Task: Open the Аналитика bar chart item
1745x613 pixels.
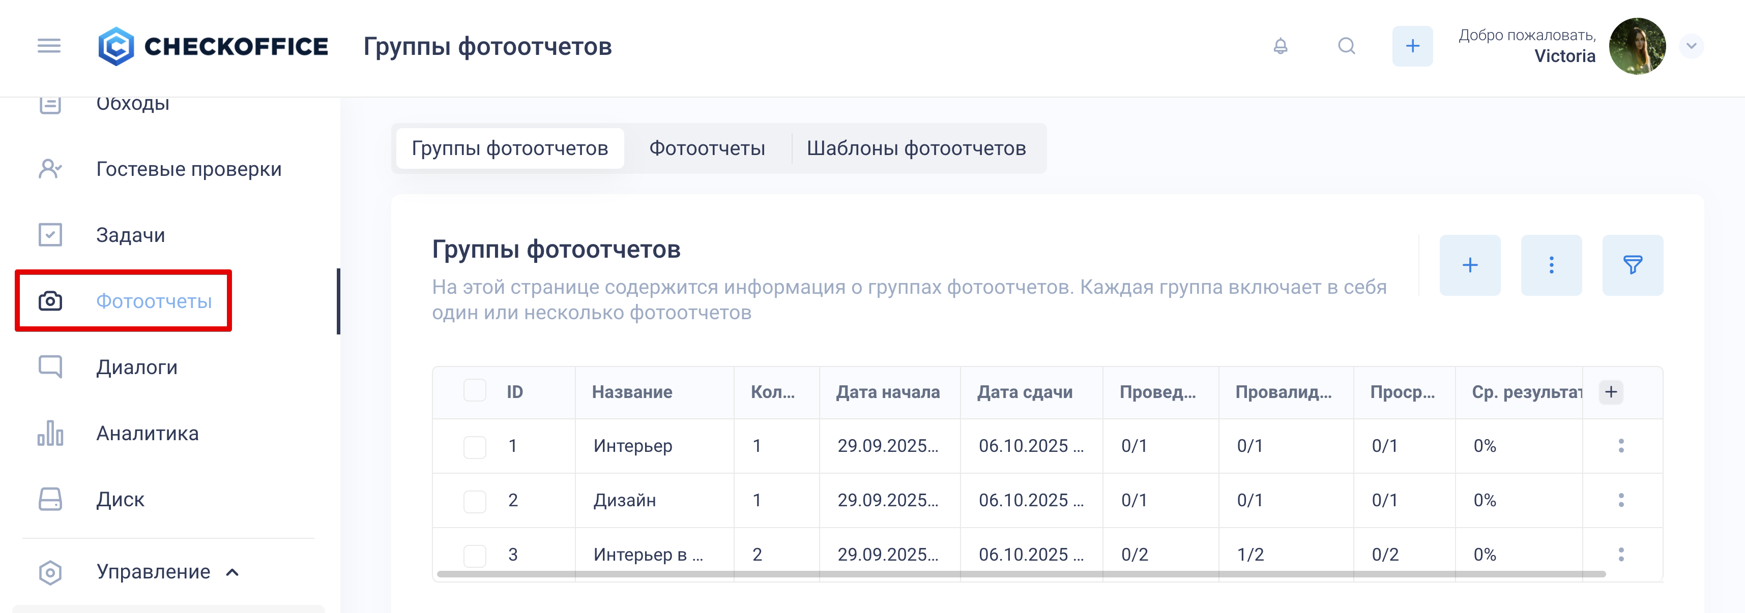Action: [147, 433]
